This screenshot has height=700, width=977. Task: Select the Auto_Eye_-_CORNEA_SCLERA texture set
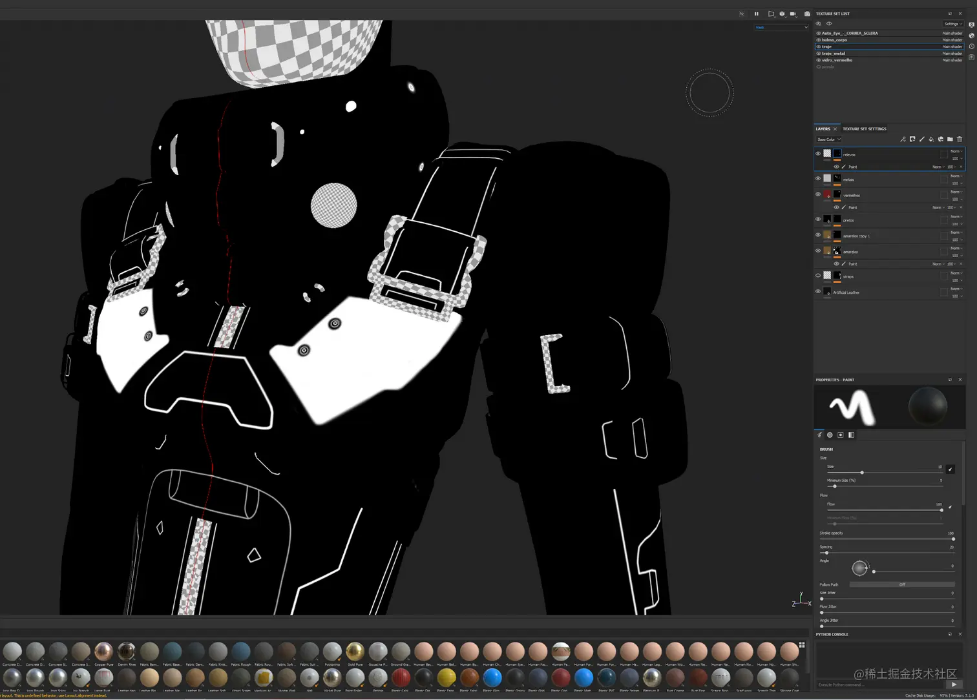click(x=889, y=33)
